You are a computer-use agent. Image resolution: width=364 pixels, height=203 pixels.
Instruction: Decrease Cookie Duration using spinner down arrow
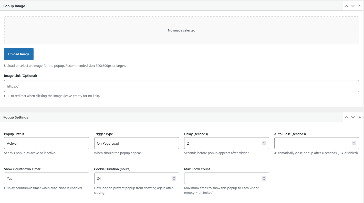(x=174, y=179)
